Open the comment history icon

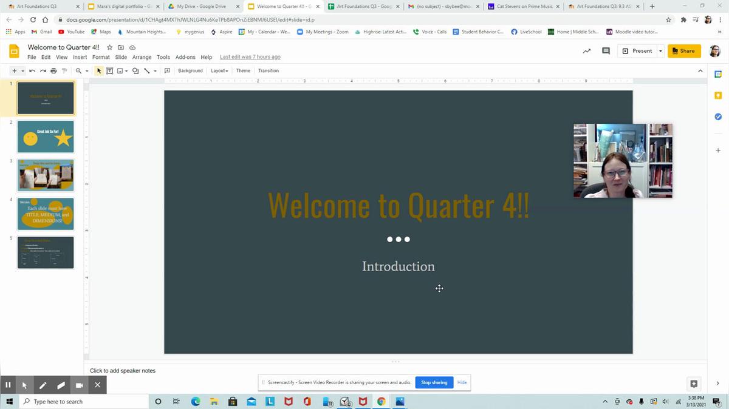point(606,51)
